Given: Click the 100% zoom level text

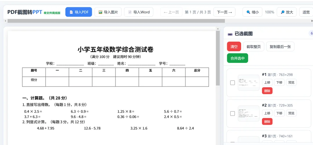Looking at the screenshot, I should click(x=270, y=12).
